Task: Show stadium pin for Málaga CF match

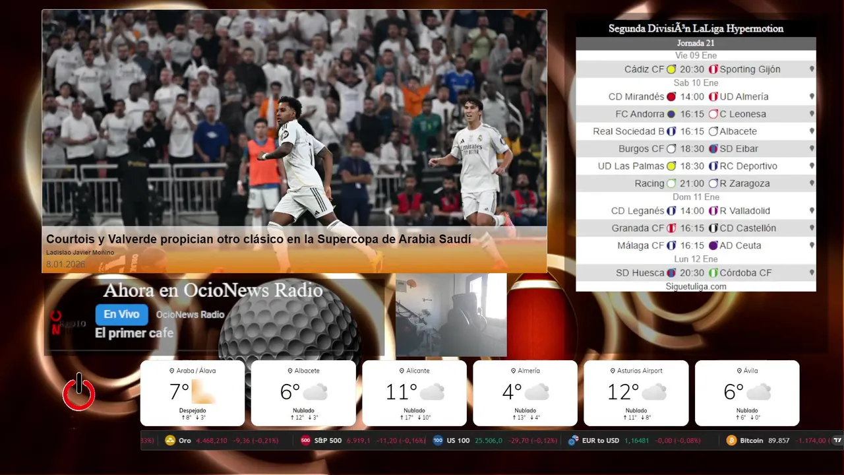Action: tap(812, 245)
